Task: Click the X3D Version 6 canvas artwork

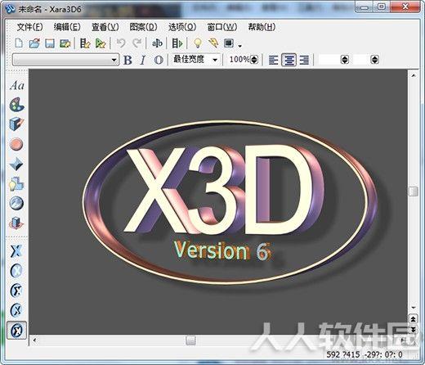Action: tap(230, 203)
